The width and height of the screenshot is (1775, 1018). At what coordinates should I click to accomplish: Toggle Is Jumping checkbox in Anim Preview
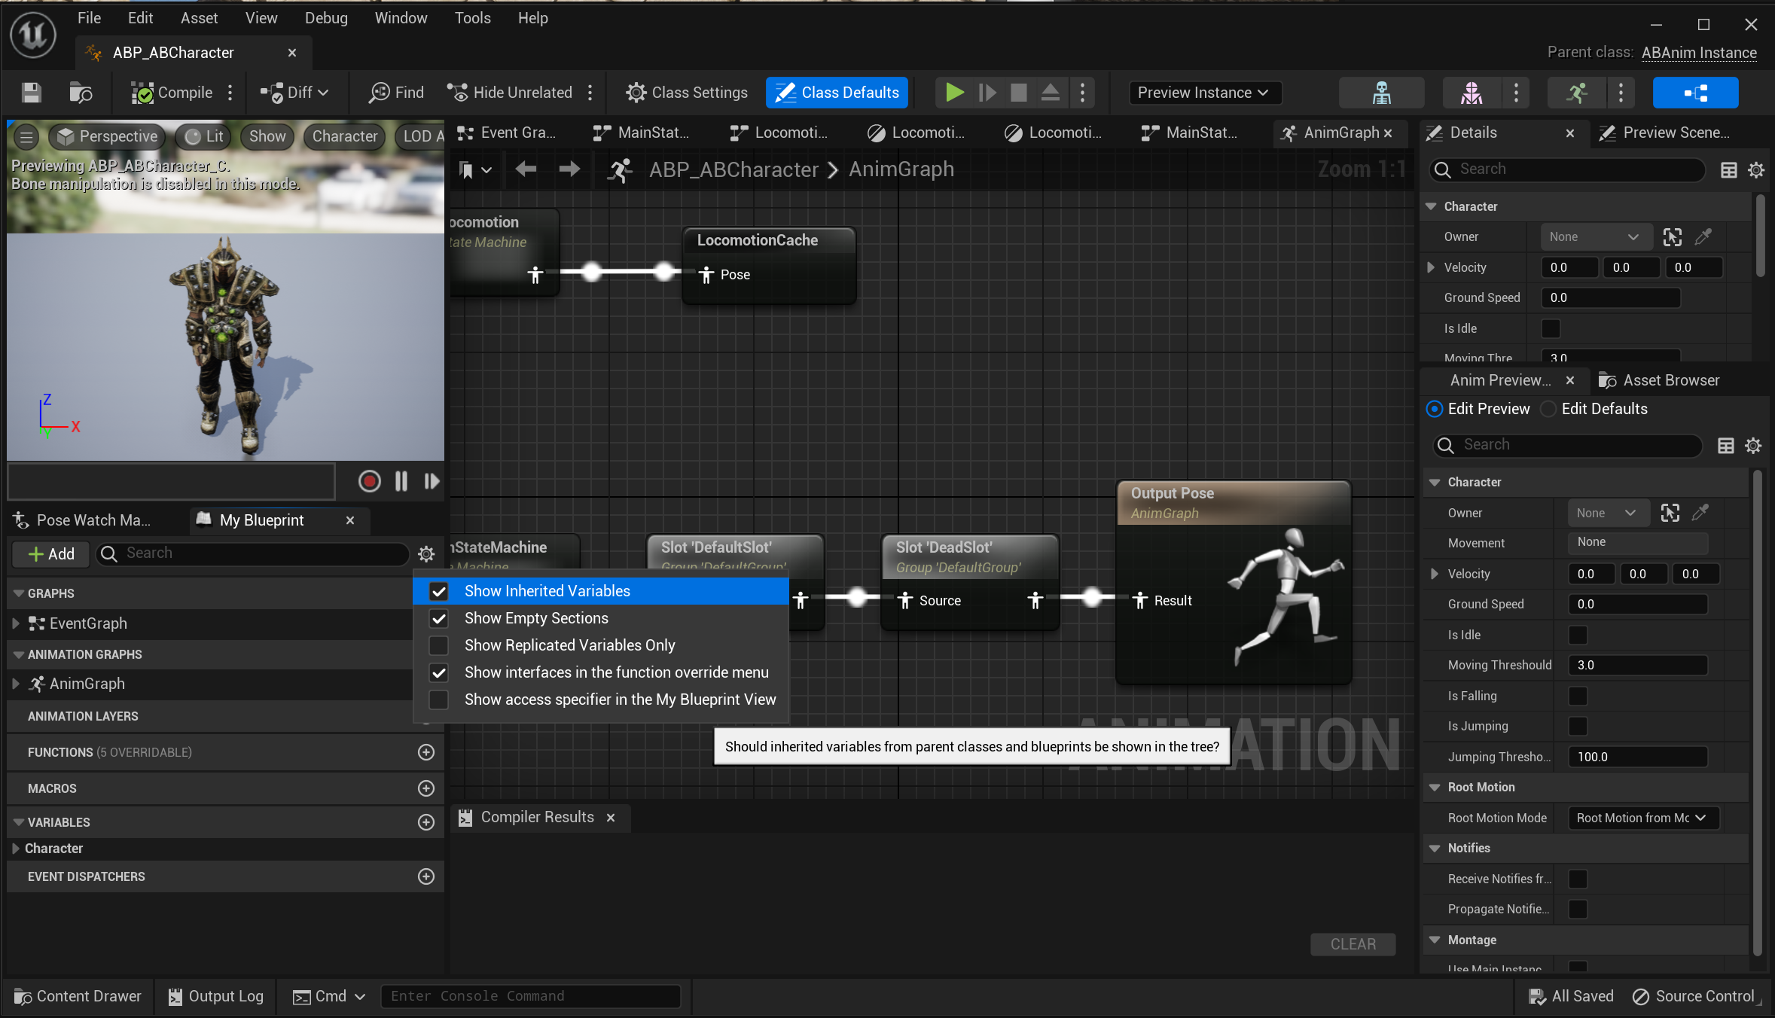click(x=1578, y=726)
